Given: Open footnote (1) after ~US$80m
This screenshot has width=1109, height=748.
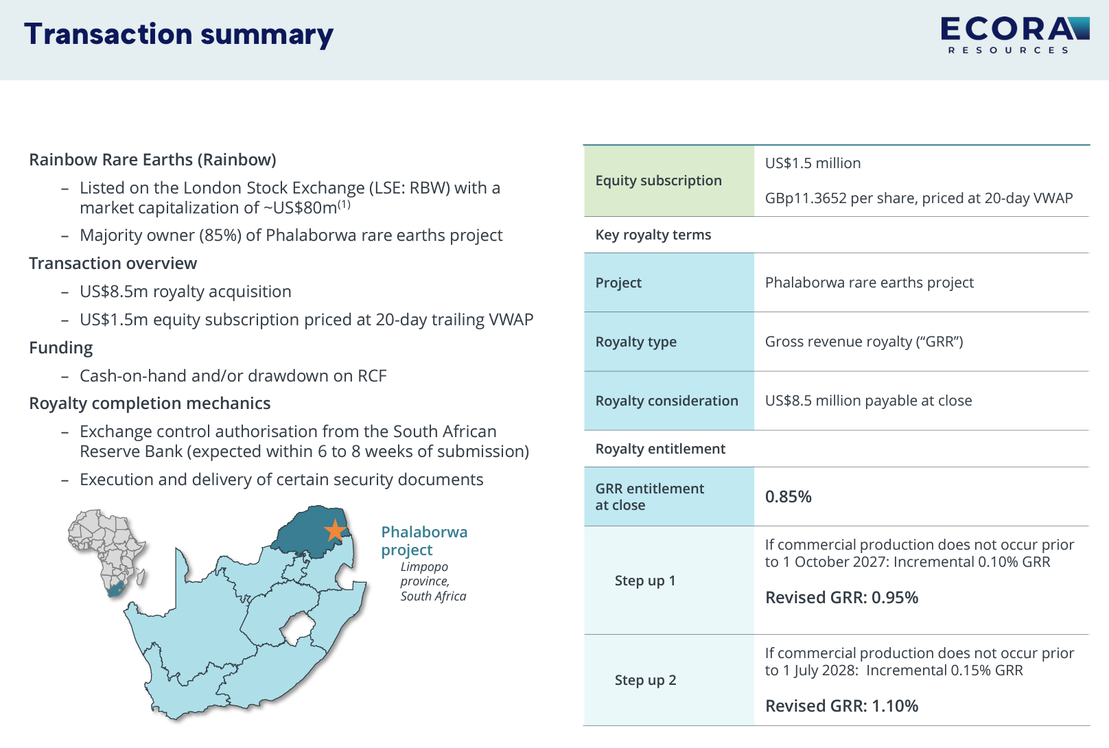Looking at the screenshot, I should click(x=344, y=204).
